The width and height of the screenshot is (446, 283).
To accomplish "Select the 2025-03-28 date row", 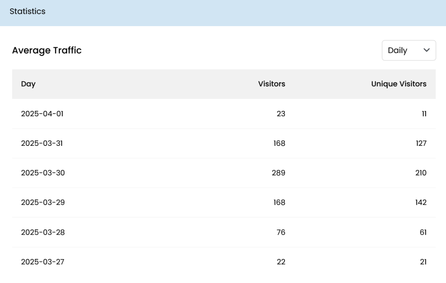I will [x=43, y=232].
